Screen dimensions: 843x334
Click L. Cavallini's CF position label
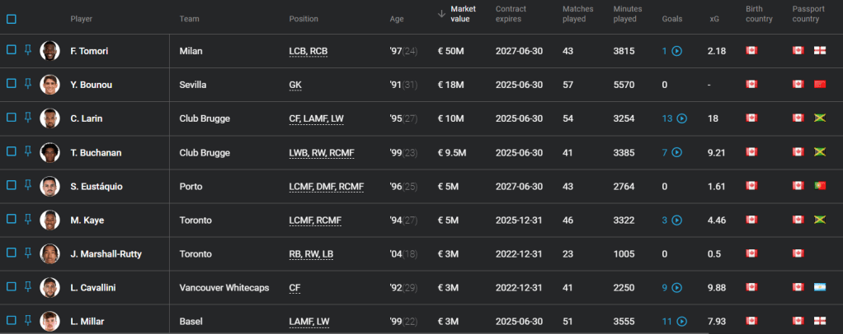[x=294, y=288]
